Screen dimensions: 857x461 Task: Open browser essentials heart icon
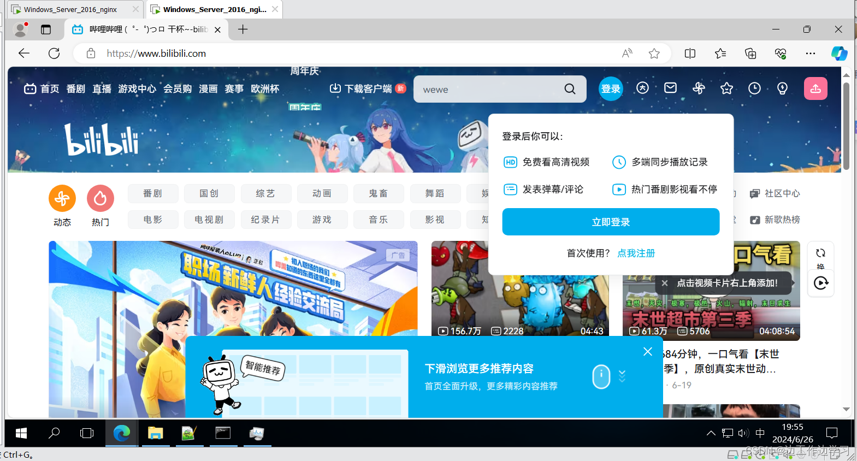(781, 53)
